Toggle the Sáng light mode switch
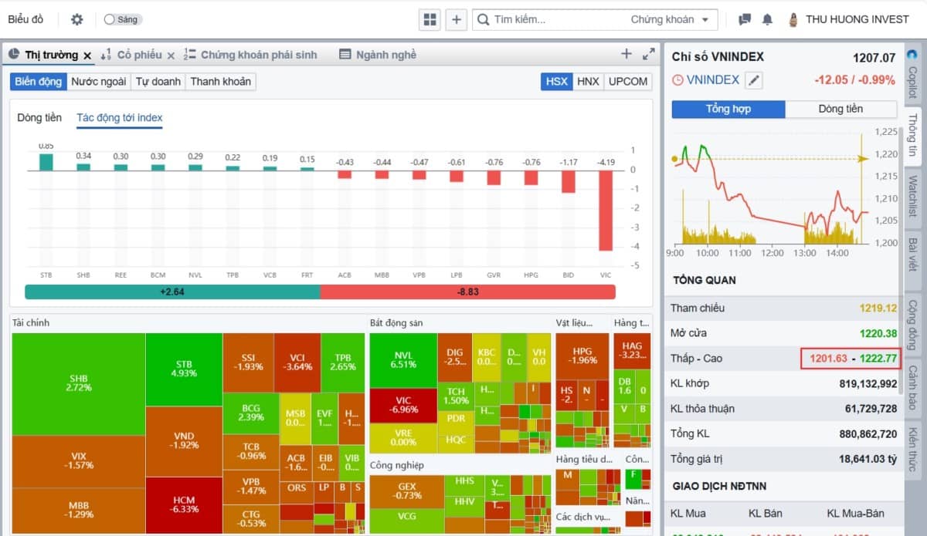Viewport: 927px width, 536px height. pos(122,19)
